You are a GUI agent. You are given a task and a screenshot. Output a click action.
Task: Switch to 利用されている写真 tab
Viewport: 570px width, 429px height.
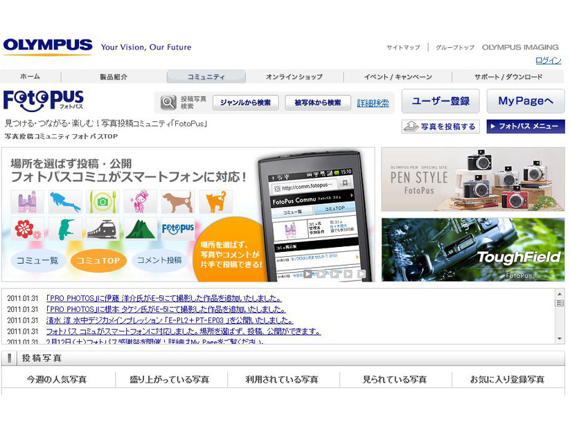[282, 380]
